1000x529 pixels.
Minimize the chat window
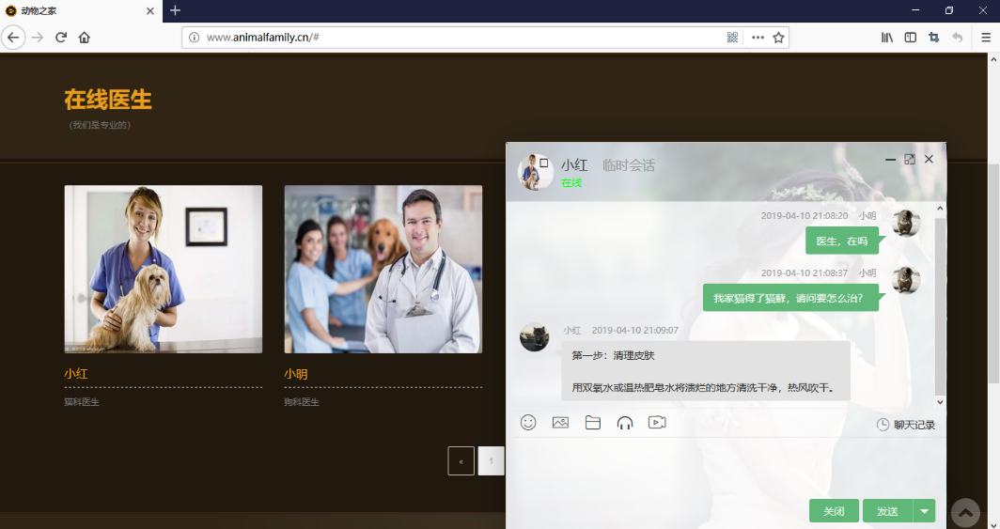pyautogui.click(x=890, y=160)
